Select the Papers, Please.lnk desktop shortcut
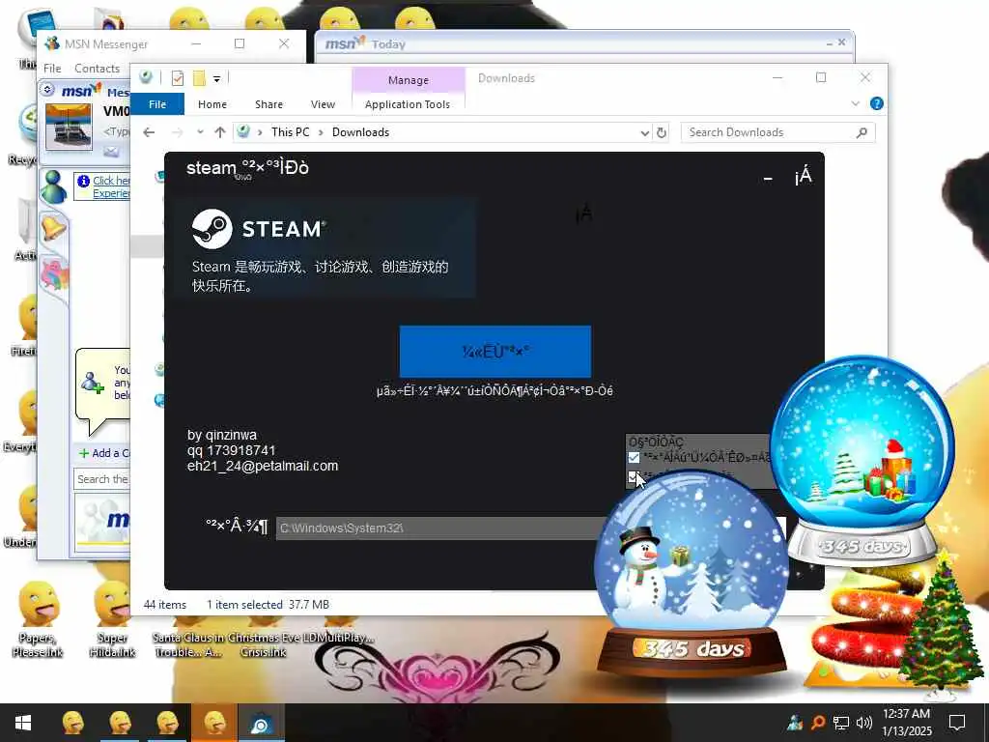Screen dimensions: 989x742 click(38, 619)
